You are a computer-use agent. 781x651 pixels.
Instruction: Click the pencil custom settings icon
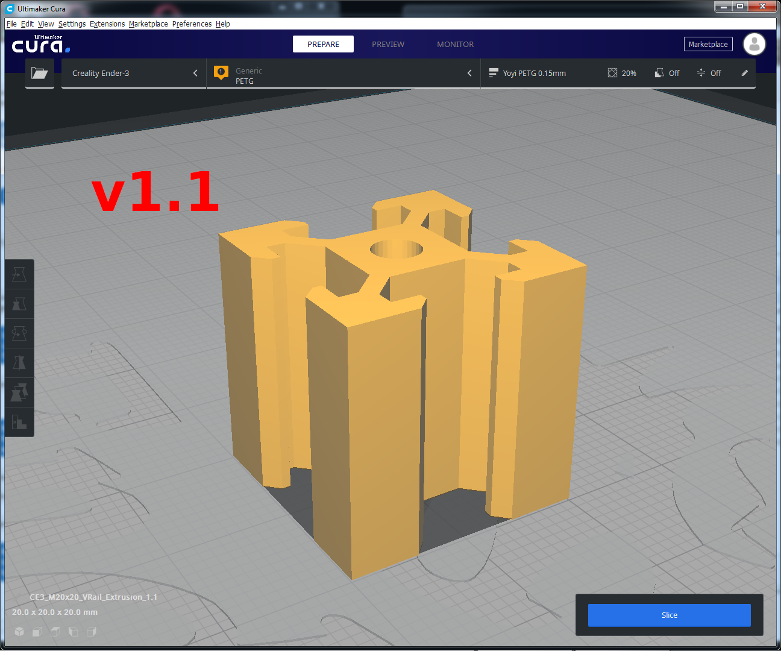(x=744, y=73)
